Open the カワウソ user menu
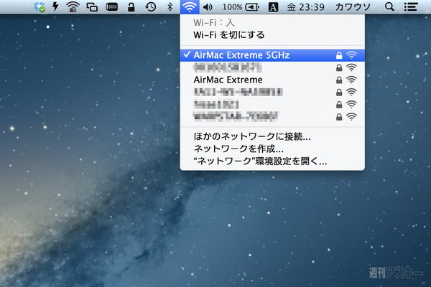Viewport: 431px width, 287px height. (353, 7)
